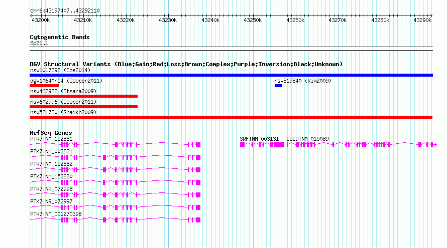447x248 pixels.
Task: Select the large final exon of SRF gene
Action: pyautogui.click(x=279, y=145)
